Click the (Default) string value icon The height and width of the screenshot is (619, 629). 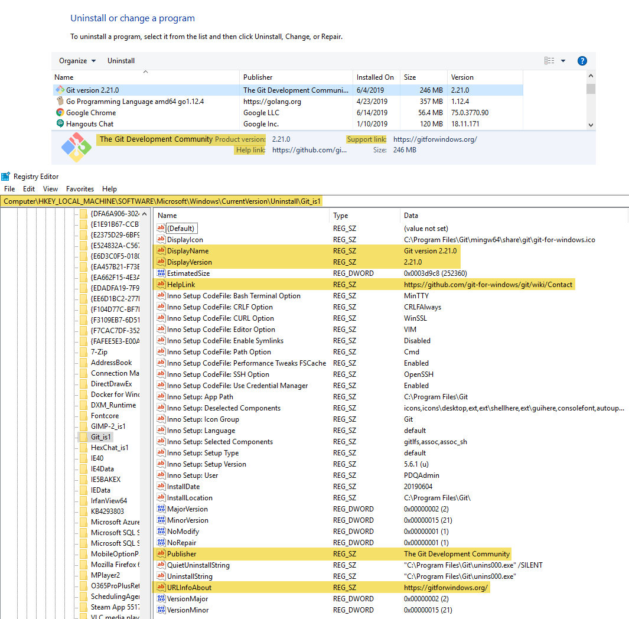(x=161, y=228)
